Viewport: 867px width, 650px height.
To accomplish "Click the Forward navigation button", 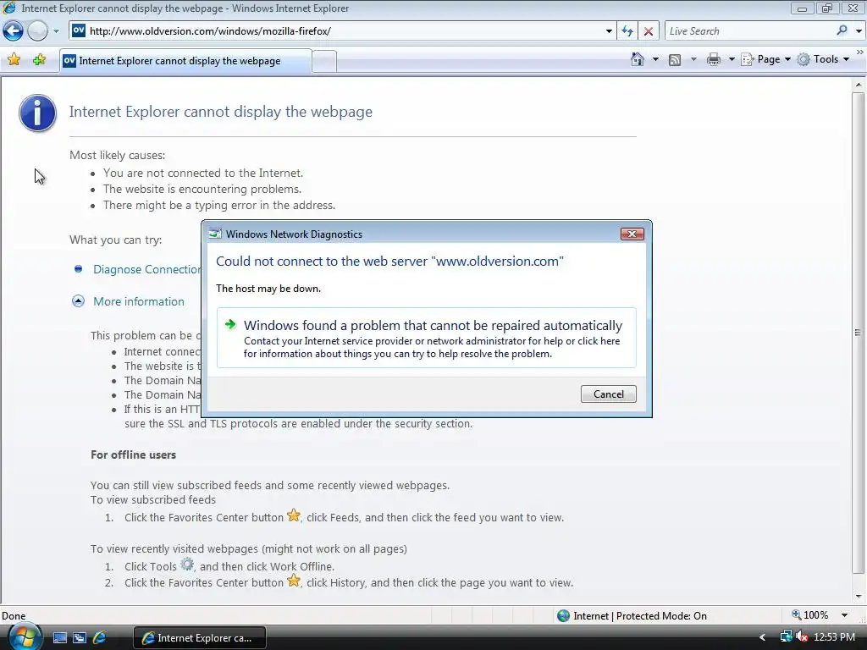I will coord(37,31).
